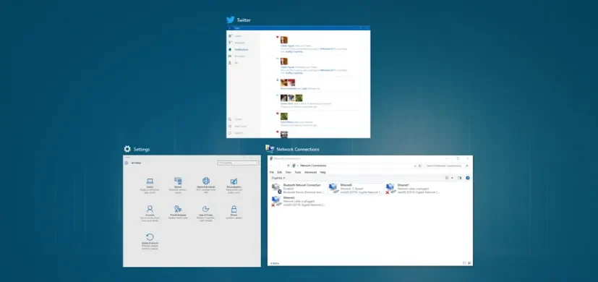The width and height of the screenshot is (598, 282).
Task: Open View menu in Network Connections
Action: click(289, 172)
